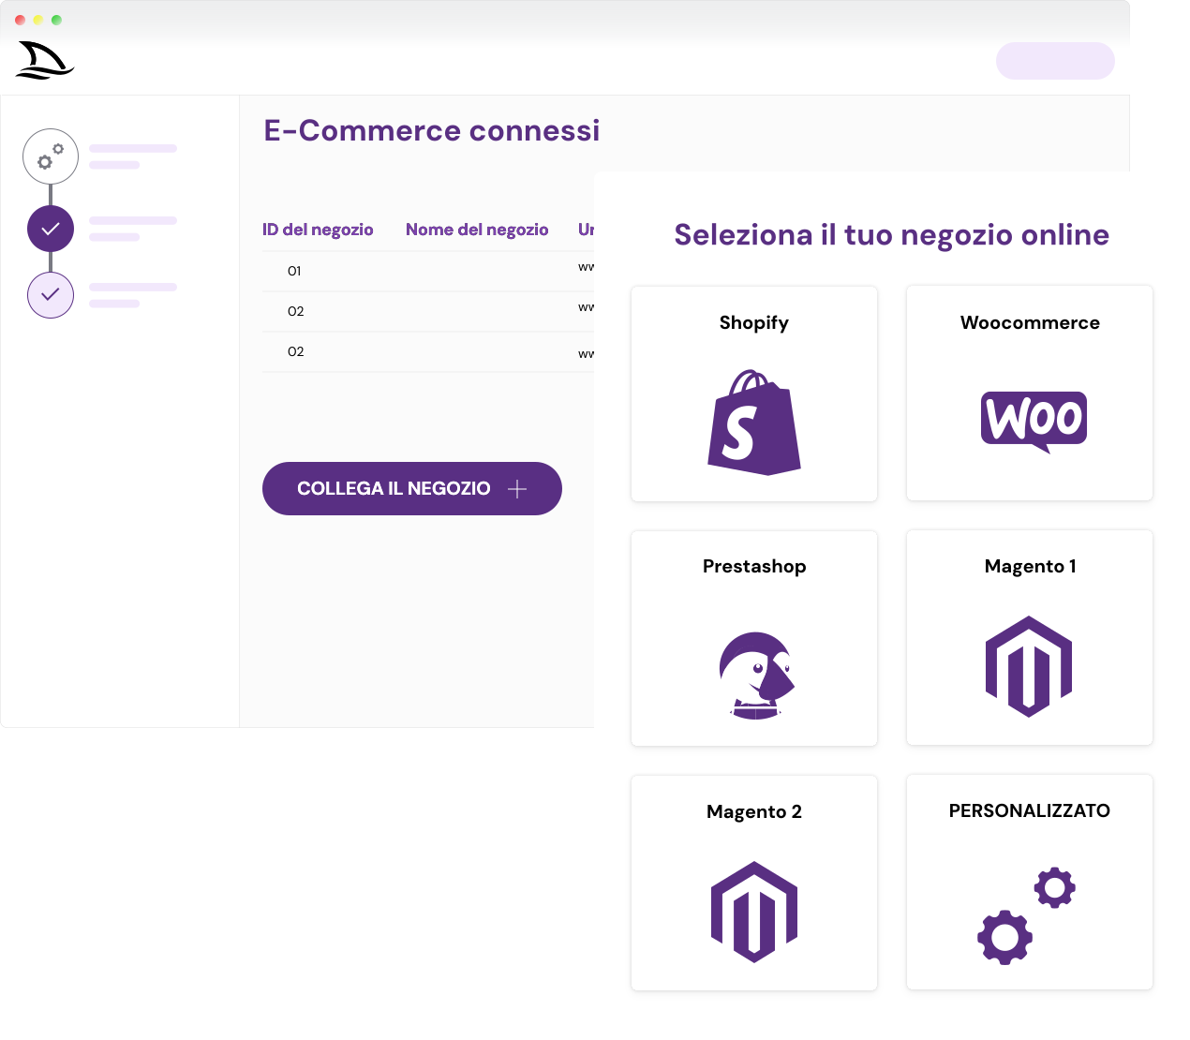
Task: Select the filled purple checkmark step
Action: 51,229
